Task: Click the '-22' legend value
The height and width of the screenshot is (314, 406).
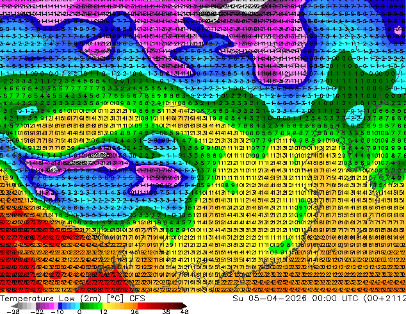Action: [37, 311]
